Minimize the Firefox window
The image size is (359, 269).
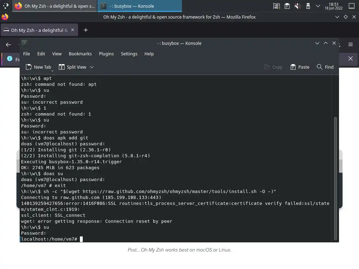click(x=337, y=17)
